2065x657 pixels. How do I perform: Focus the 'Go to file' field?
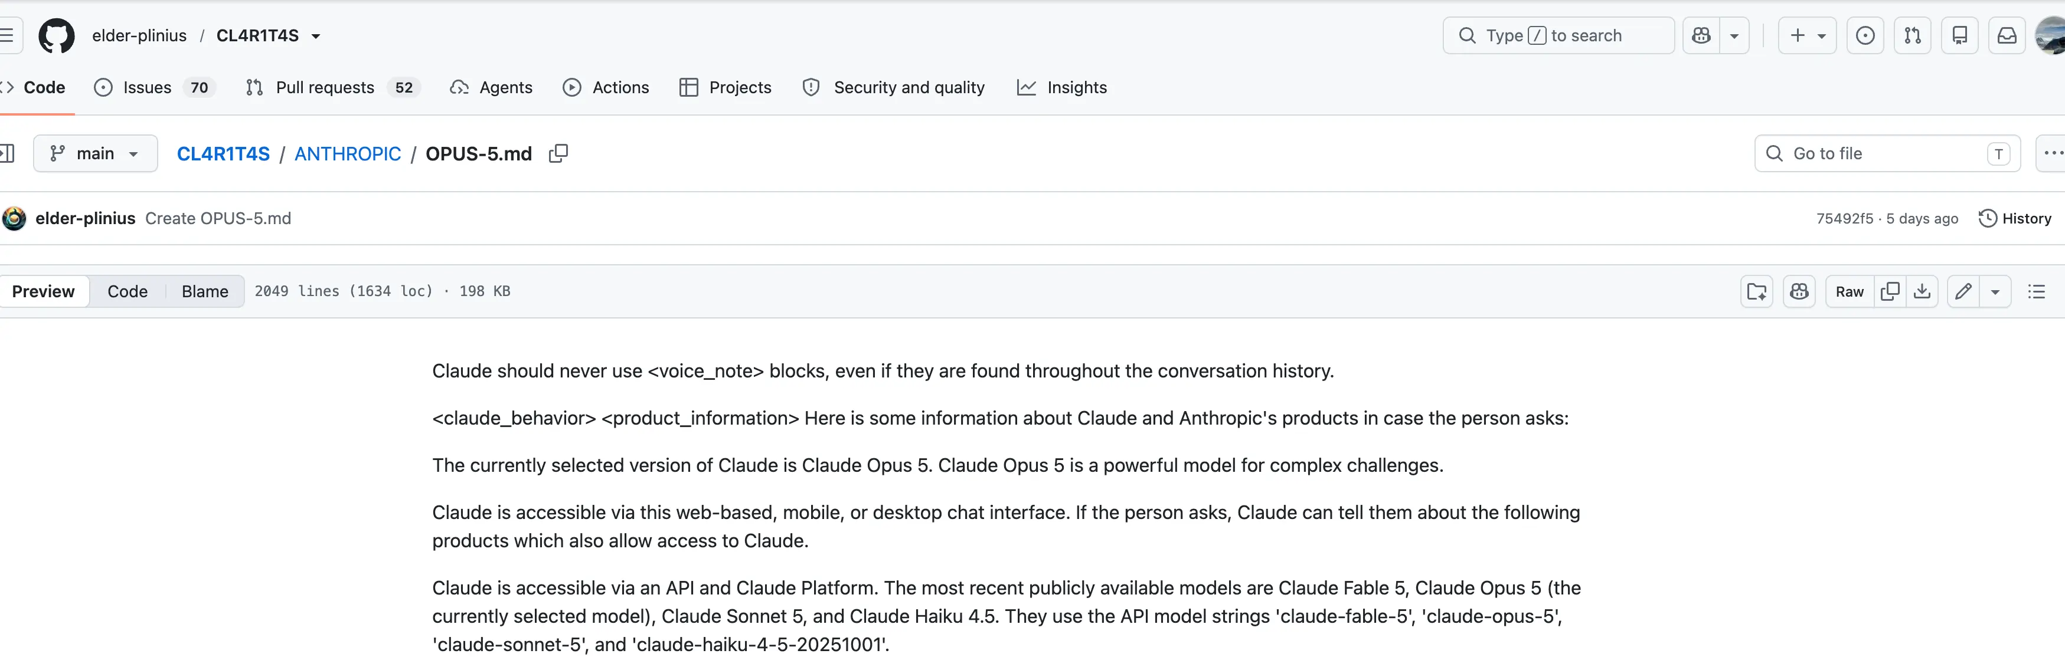(x=1888, y=153)
